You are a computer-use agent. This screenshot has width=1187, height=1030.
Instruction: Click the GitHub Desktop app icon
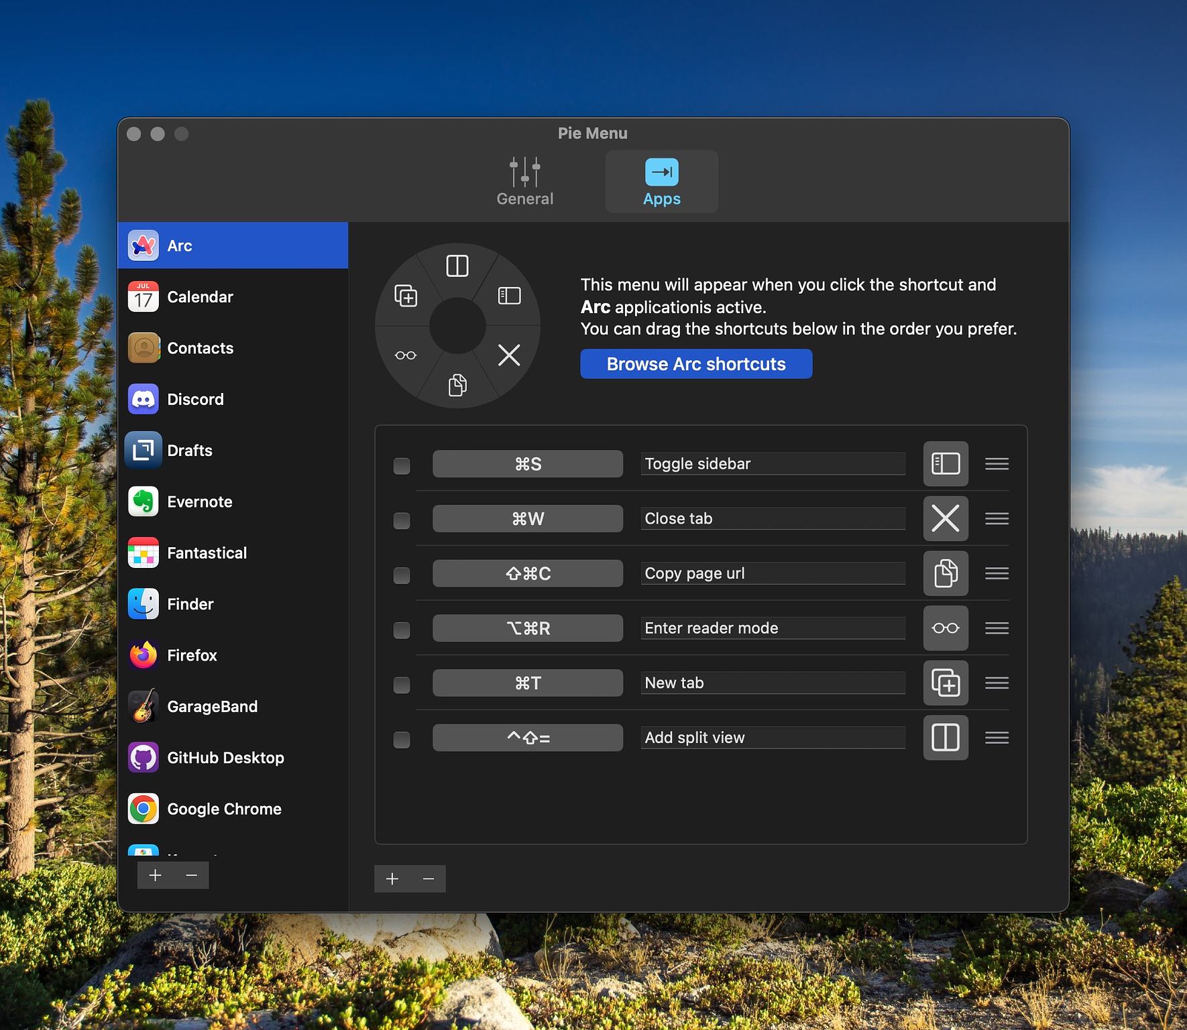click(144, 758)
